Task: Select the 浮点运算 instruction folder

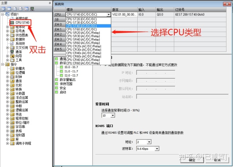Action: (x=22, y=97)
